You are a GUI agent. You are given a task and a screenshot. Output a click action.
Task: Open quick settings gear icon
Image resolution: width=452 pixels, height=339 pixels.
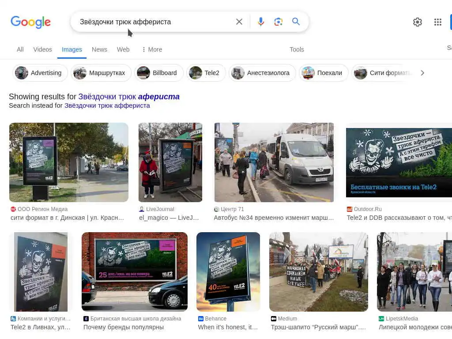pos(417,22)
